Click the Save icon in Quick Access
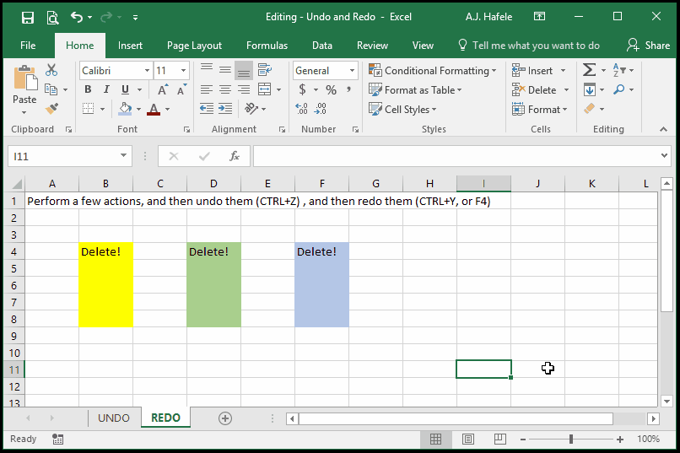 pyautogui.click(x=28, y=18)
